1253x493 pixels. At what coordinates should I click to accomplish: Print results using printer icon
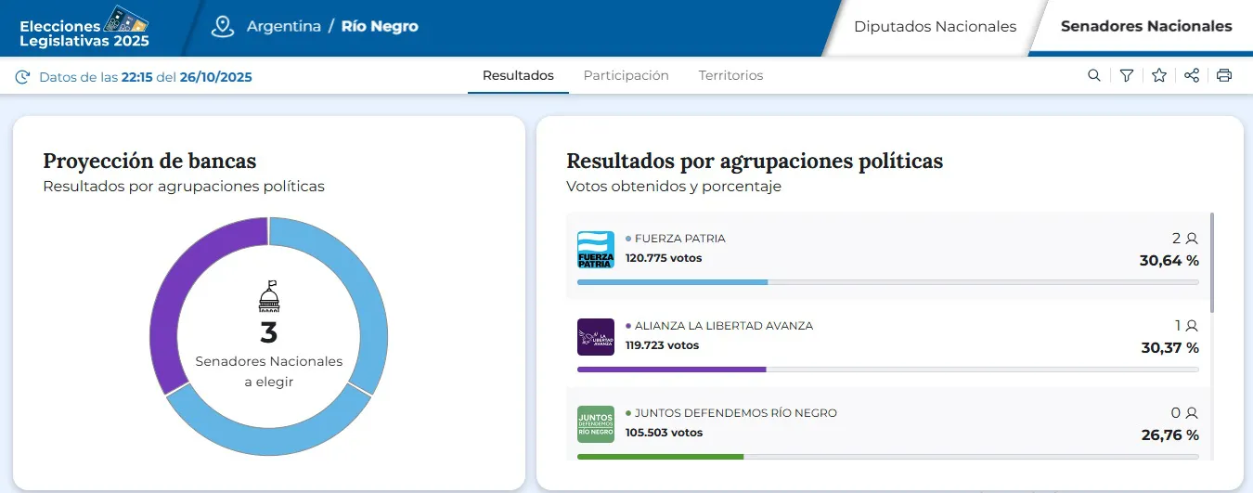1224,76
